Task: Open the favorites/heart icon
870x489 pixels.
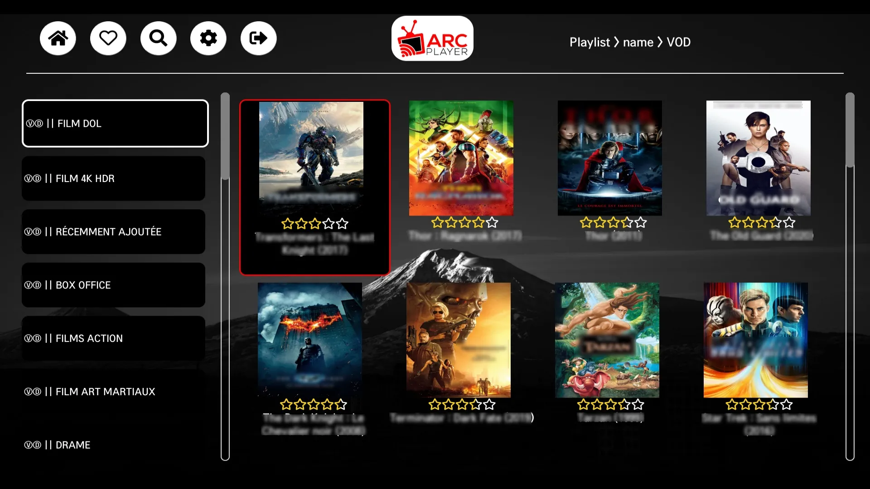Action: tap(107, 38)
